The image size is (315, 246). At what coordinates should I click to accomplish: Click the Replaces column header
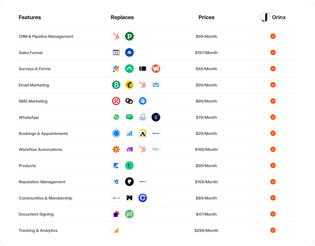122,17
